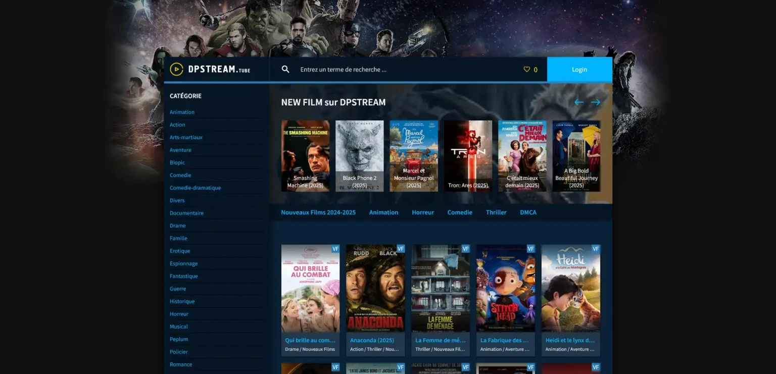776x374 pixels.
Task: Open the Qui brille au combat poster
Action: (310, 288)
